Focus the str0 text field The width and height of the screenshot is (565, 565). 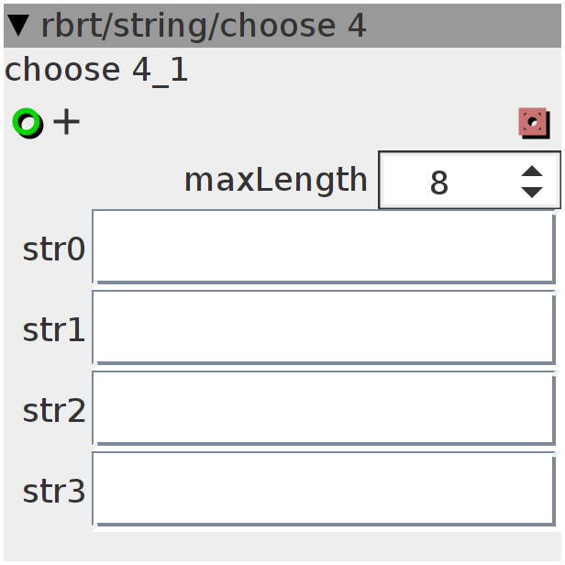(x=324, y=247)
